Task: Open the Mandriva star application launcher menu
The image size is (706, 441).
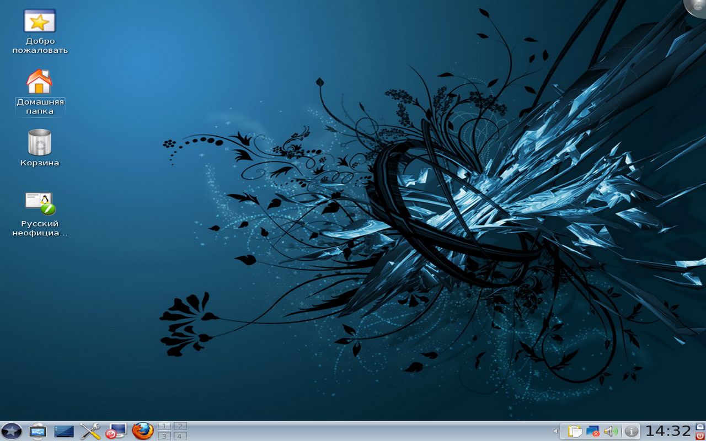Action: point(11,431)
